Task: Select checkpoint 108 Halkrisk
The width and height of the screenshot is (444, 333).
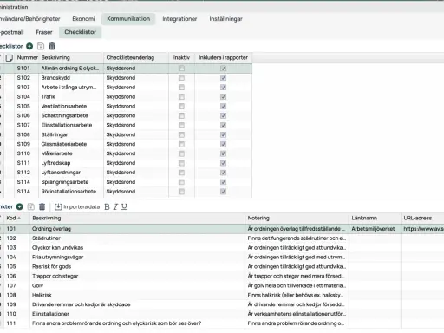Action: (222, 295)
